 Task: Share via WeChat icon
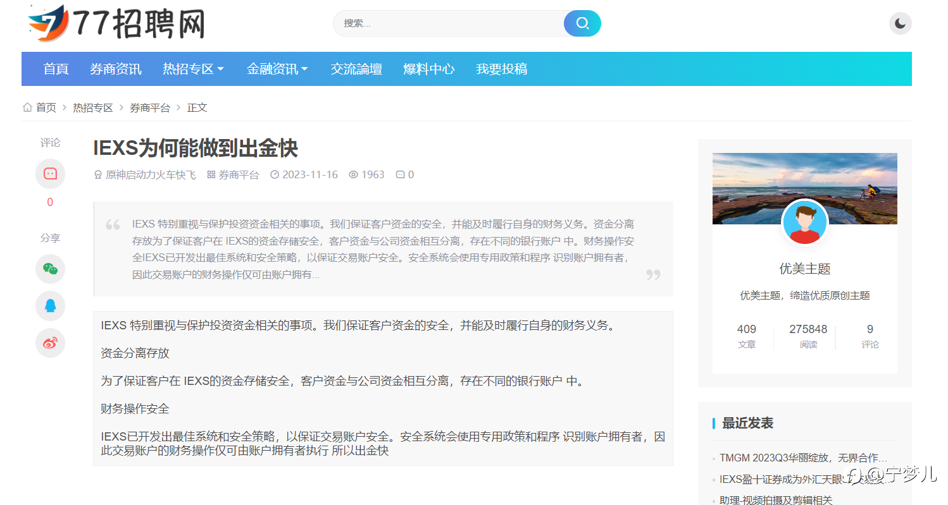(50, 269)
